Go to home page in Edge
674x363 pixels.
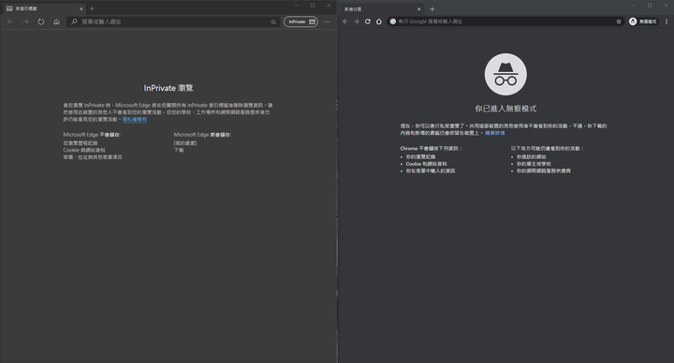[x=56, y=22]
